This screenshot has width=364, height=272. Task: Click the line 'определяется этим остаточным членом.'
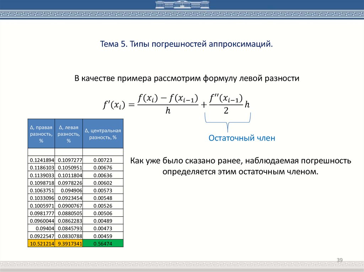(x=240, y=172)
